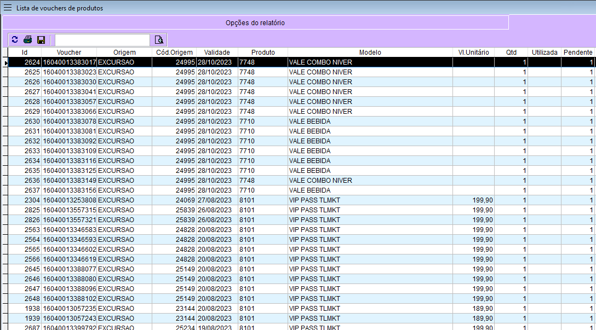Click the row indicator arrow for row 2624

[5, 62]
